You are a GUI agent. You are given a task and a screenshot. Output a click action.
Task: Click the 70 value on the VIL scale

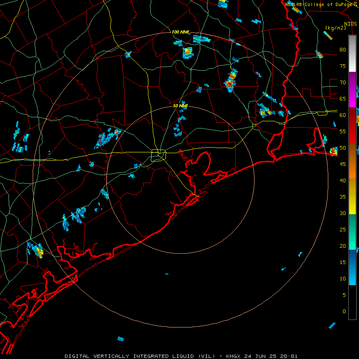343,83
